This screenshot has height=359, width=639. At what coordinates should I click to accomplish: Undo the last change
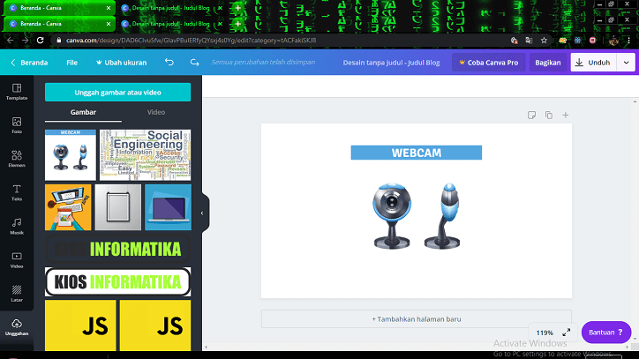pyautogui.click(x=169, y=63)
